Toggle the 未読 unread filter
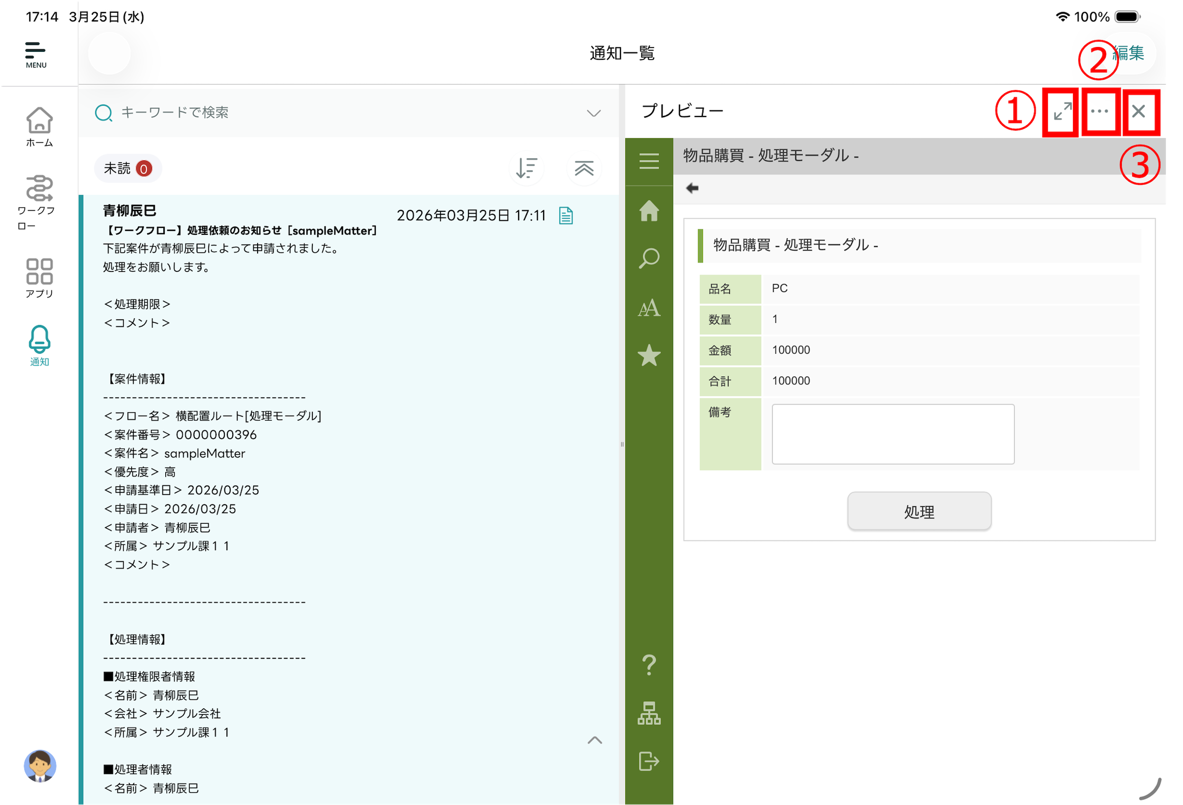This screenshot has width=1183, height=805. tap(128, 168)
